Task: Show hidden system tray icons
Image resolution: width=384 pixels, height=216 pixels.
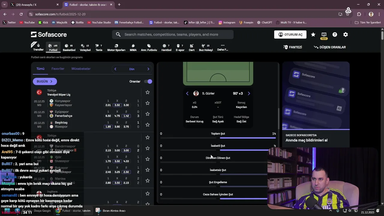Action: coord(330,211)
